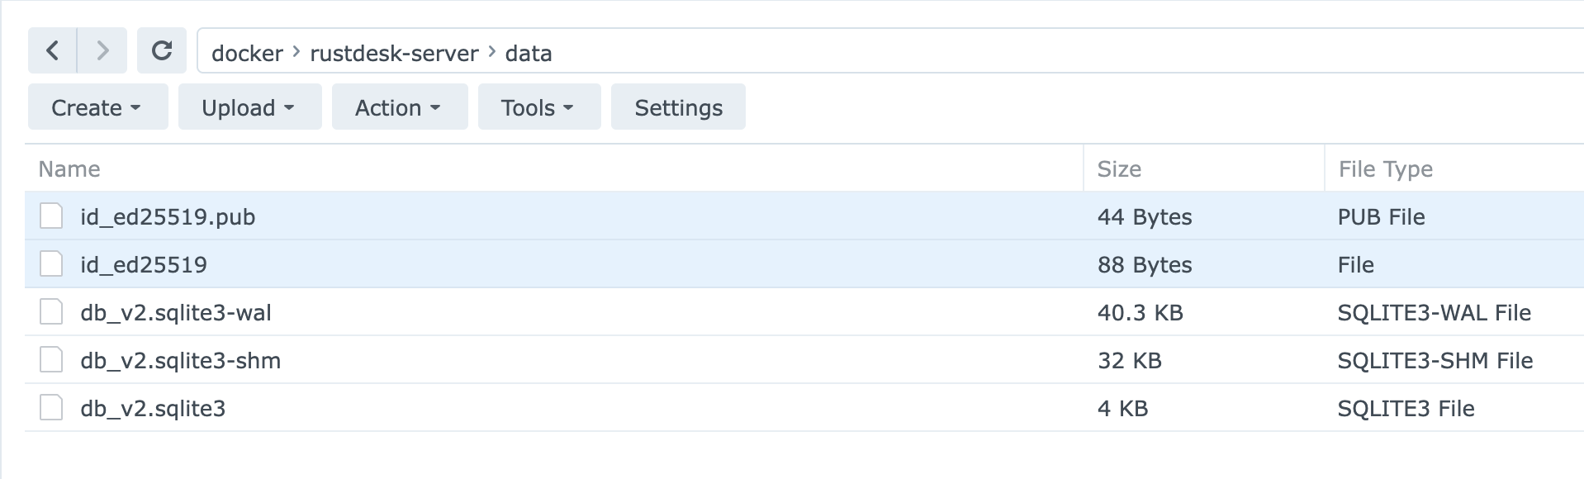This screenshot has width=1584, height=479.
Task: Expand the Upload dropdown
Action: [x=249, y=107]
